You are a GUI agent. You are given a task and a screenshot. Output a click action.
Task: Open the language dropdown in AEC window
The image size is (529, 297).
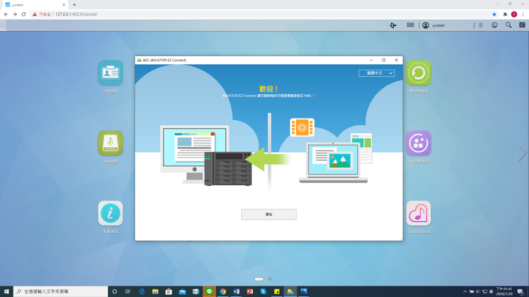point(377,73)
